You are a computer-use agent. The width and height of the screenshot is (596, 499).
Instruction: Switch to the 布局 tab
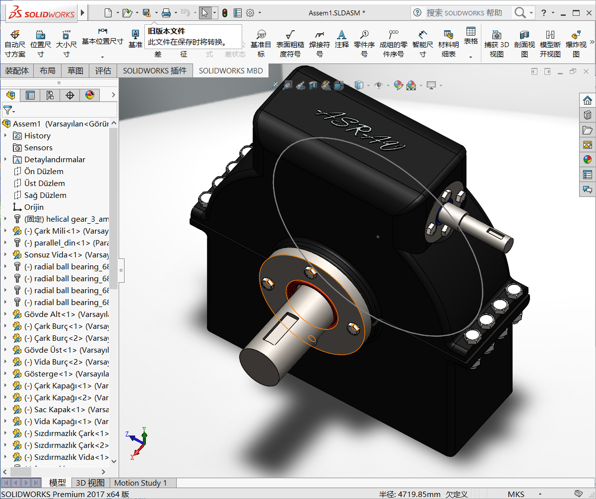48,70
